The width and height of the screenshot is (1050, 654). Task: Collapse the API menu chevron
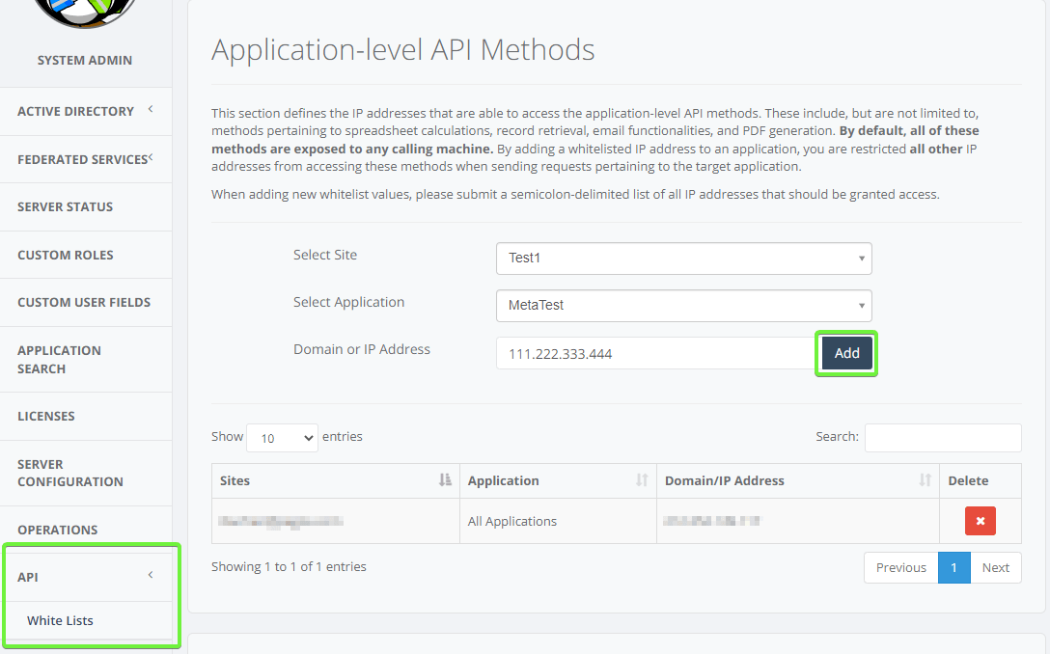click(151, 575)
